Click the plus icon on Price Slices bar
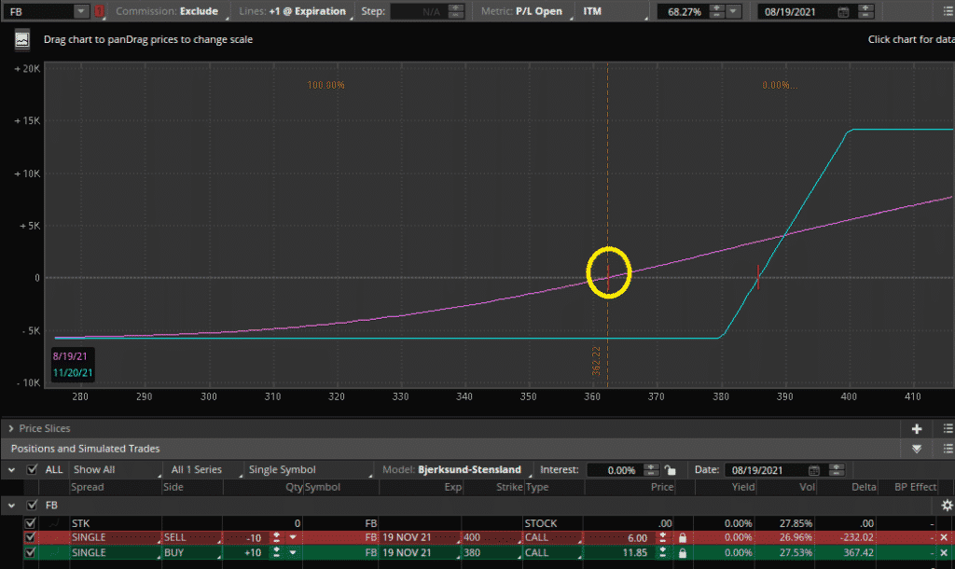Image resolution: width=955 pixels, height=569 pixels. tap(916, 428)
